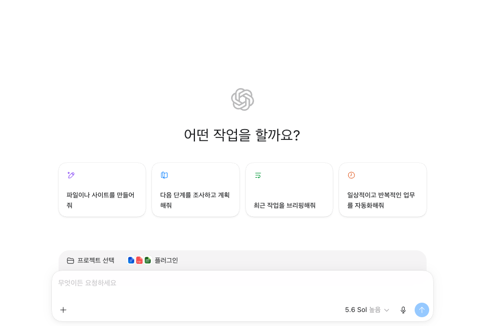This screenshot has width=481, height=326.
Task: Click the blue map icon on research card
Action: [164, 175]
